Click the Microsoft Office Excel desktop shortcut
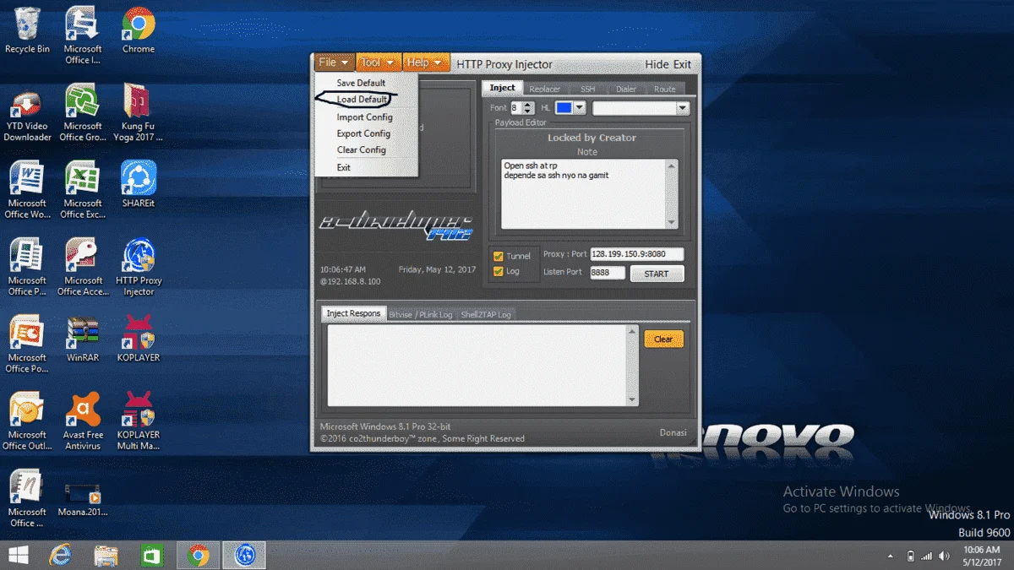Screen dimensions: 1014x570 click(x=83, y=189)
